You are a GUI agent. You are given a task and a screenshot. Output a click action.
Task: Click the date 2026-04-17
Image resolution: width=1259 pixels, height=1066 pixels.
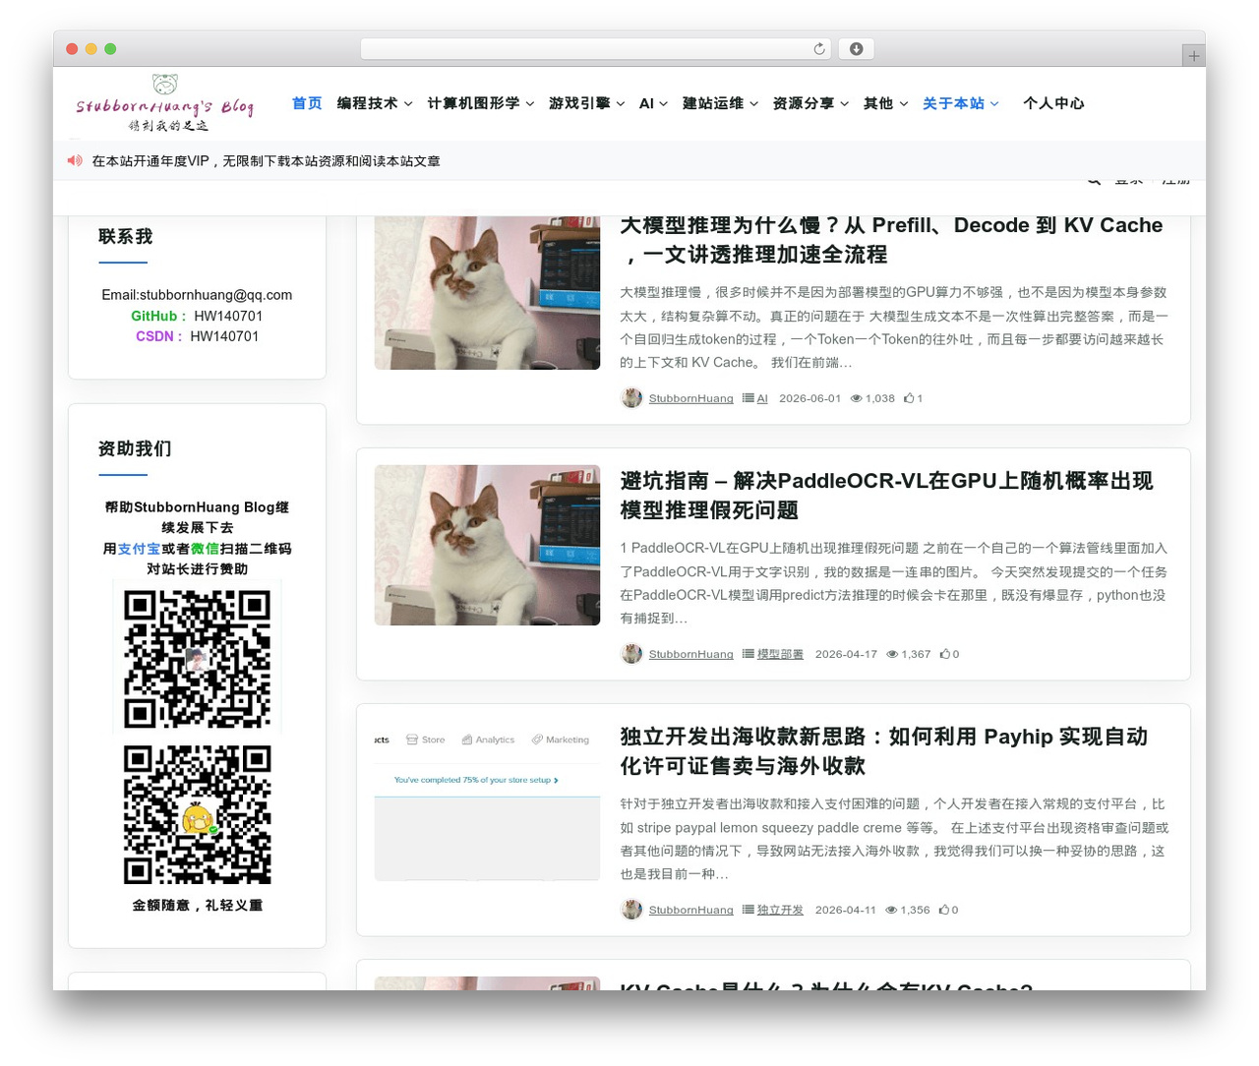tap(846, 654)
